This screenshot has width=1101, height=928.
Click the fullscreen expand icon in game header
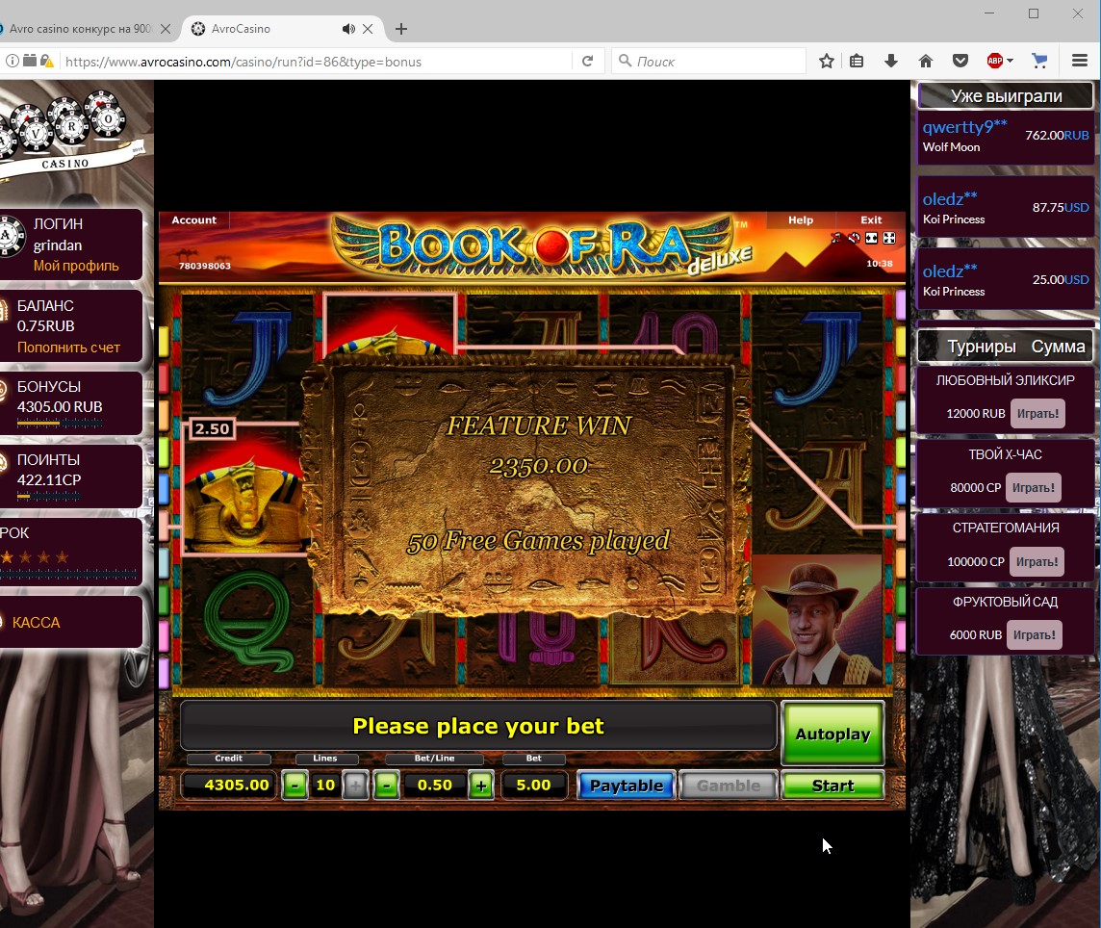click(x=889, y=238)
